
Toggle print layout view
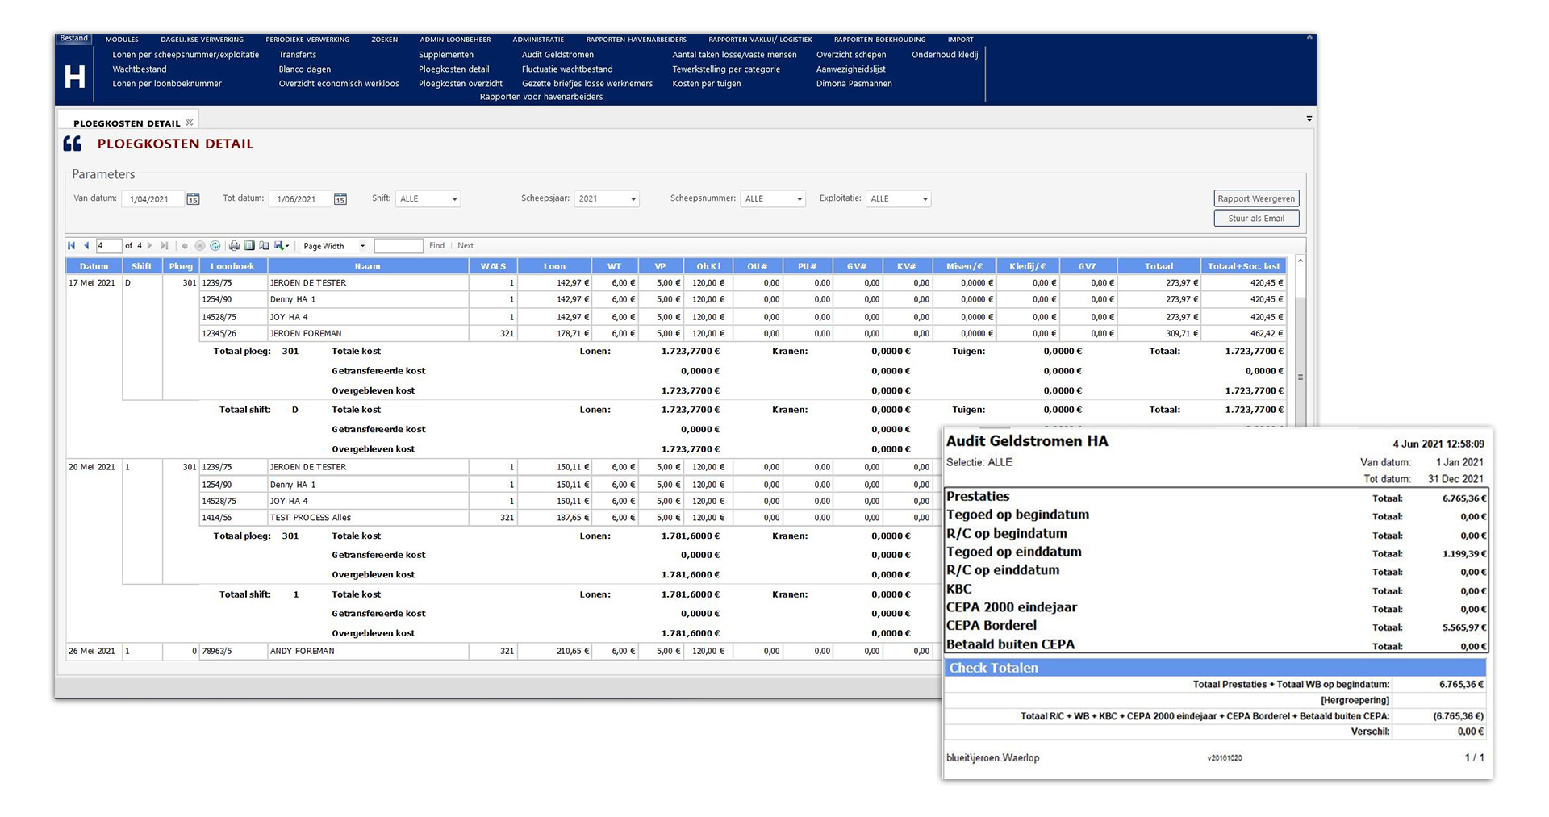coord(249,246)
